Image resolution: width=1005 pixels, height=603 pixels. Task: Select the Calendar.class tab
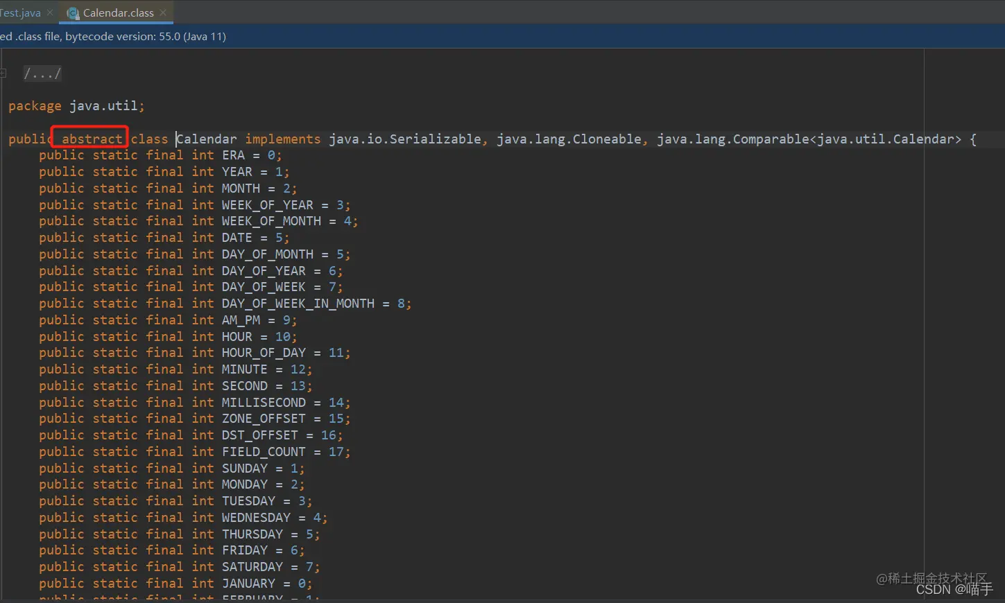coord(118,12)
